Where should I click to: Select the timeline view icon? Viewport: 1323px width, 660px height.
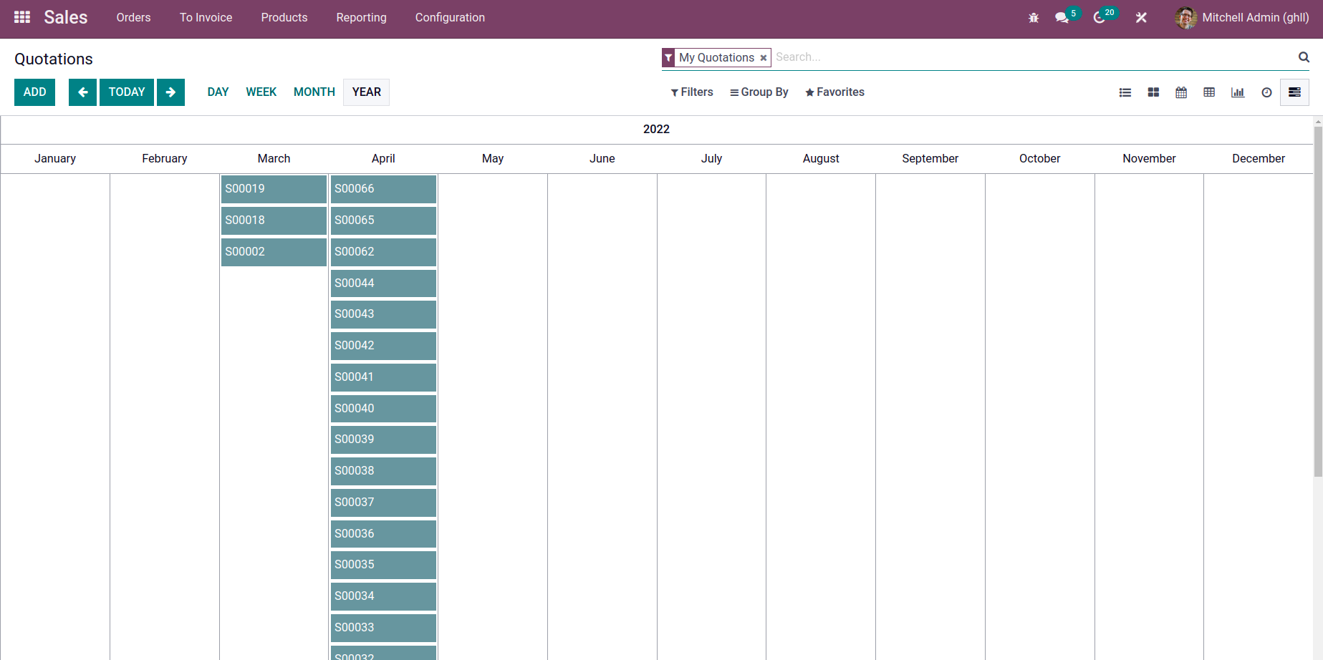tap(1294, 92)
